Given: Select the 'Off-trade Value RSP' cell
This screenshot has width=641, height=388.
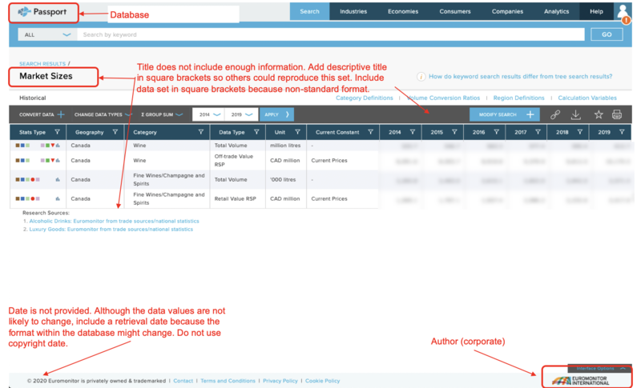Looking at the screenshot, I should tap(237, 161).
